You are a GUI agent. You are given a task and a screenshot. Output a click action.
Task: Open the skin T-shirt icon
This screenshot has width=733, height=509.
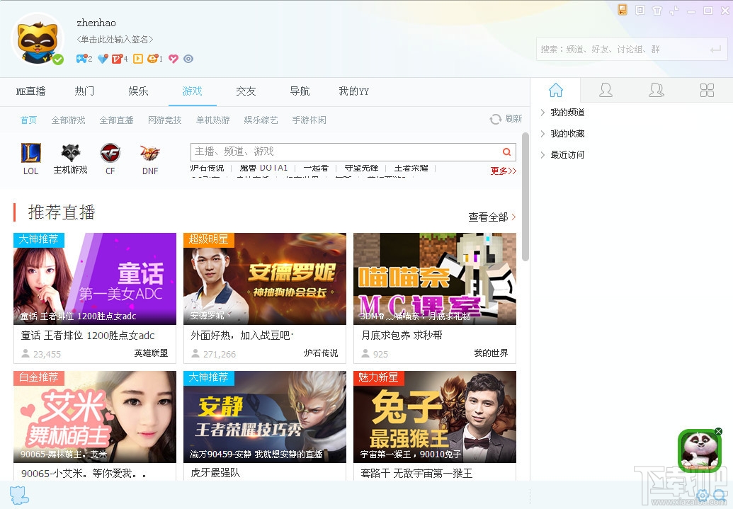[657, 11]
